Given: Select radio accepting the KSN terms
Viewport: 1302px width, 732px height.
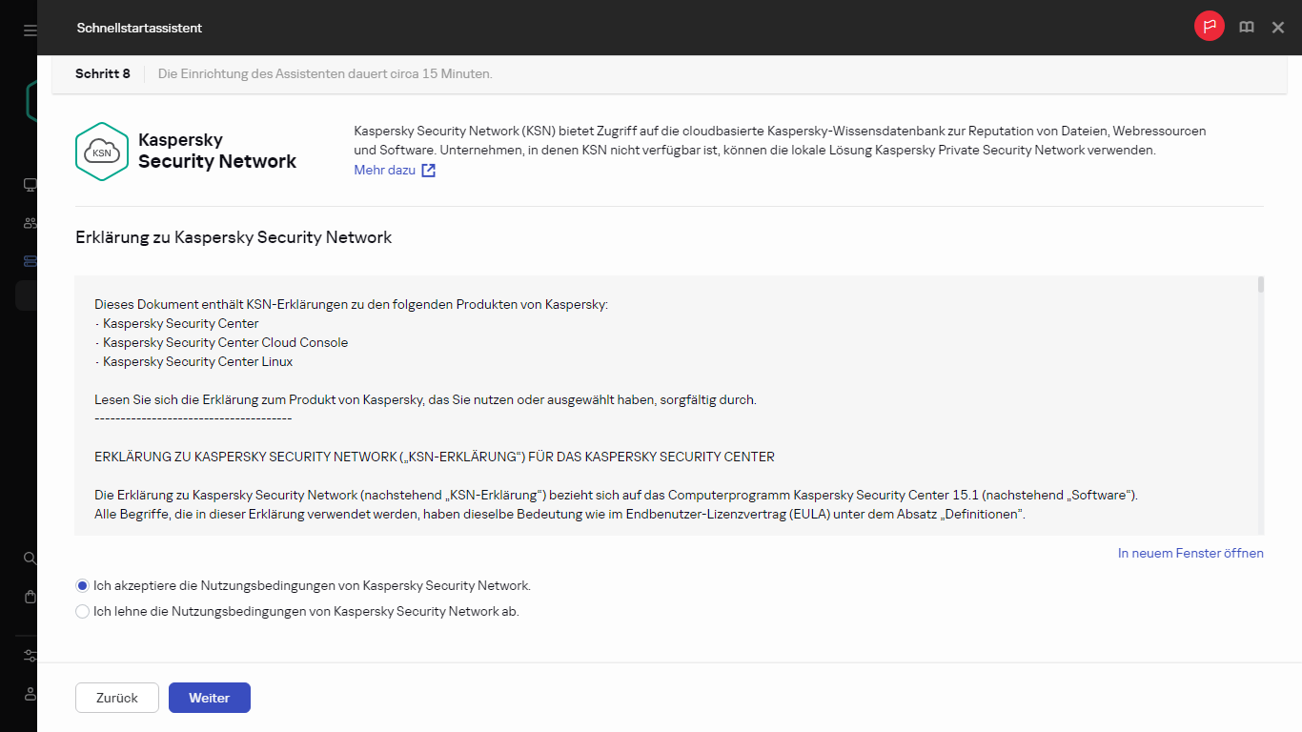Looking at the screenshot, I should click(x=82, y=584).
